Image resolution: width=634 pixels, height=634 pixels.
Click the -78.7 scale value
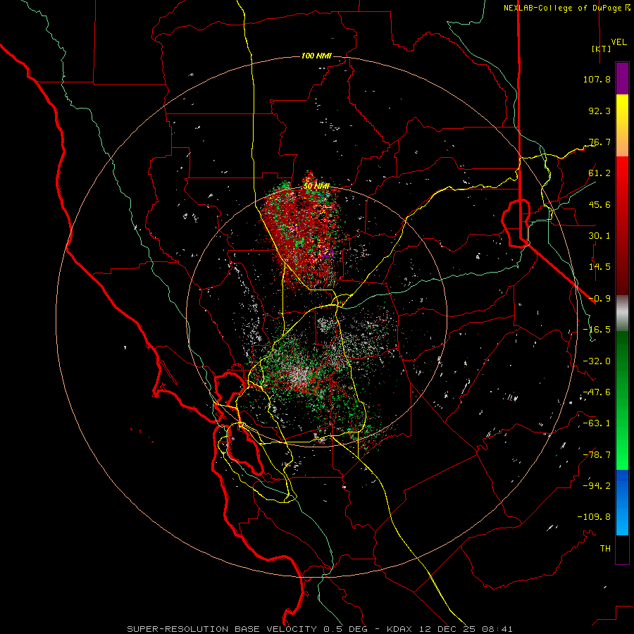tap(597, 455)
